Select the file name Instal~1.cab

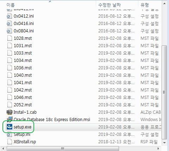point(25,112)
